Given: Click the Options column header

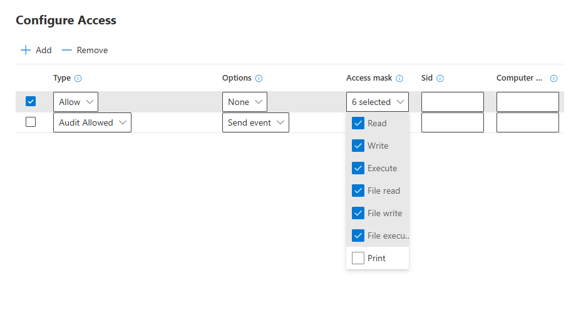Looking at the screenshot, I should click(237, 77).
